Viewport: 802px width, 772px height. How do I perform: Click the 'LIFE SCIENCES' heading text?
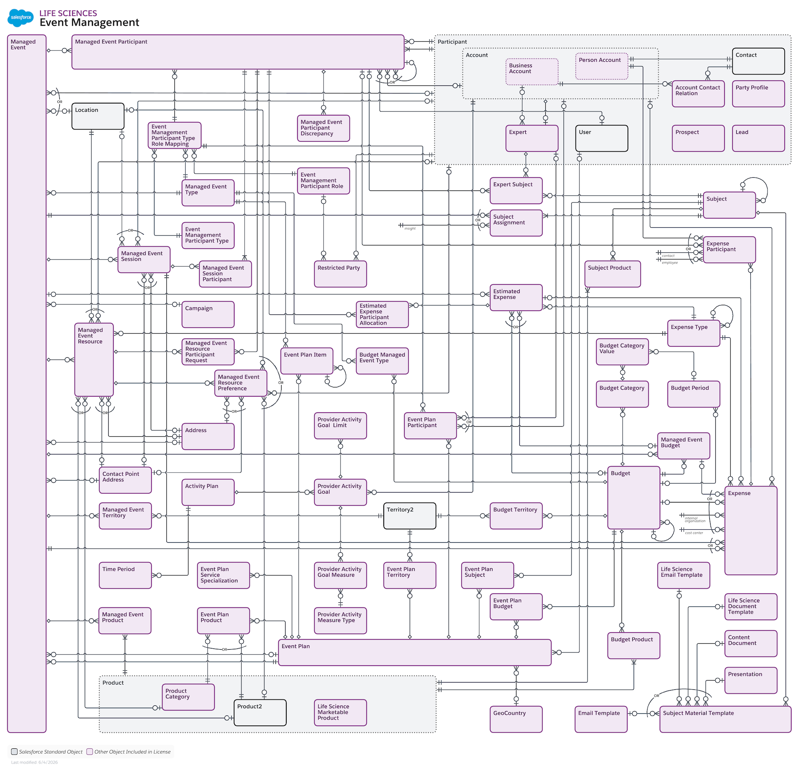[68, 13]
